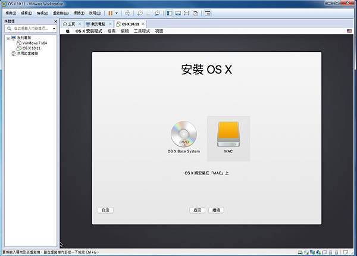Open the 檔案(F) menu in VMware
Screen dimensions: 357x256
[11, 13]
